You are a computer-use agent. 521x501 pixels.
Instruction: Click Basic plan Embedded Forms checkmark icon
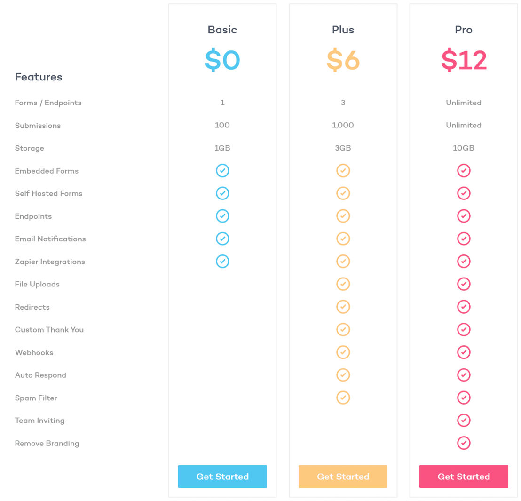point(222,171)
